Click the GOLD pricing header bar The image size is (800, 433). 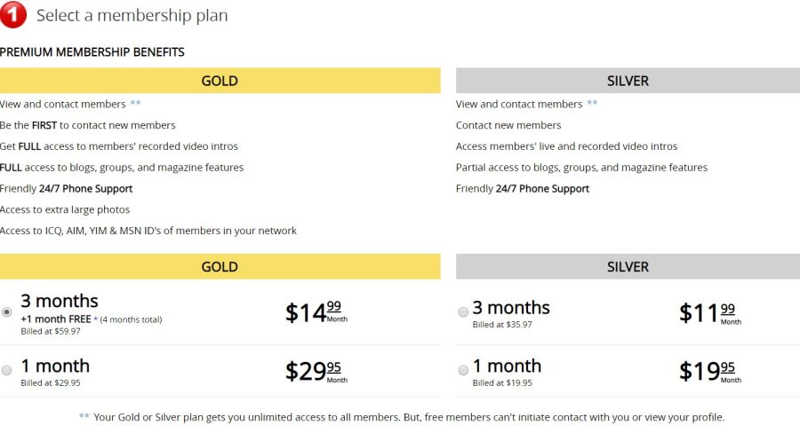pyautogui.click(x=220, y=266)
